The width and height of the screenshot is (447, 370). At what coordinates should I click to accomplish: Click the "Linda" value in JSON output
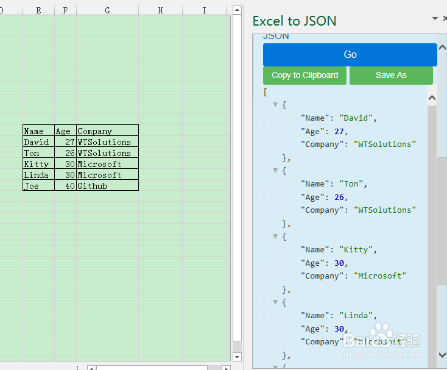click(356, 316)
